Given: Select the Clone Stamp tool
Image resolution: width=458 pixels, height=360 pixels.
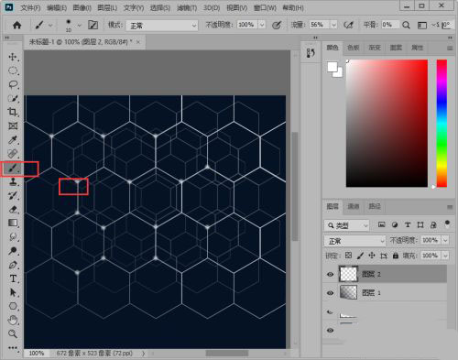Looking at the screenshot, I should tap(13, 181).
